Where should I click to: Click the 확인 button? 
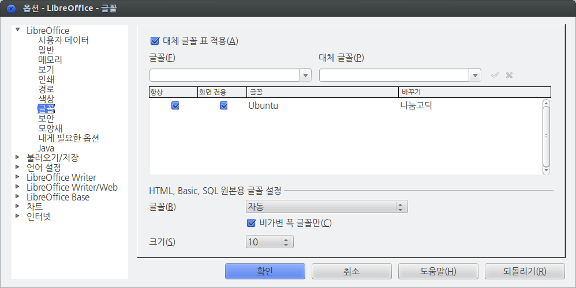[265, 271]
